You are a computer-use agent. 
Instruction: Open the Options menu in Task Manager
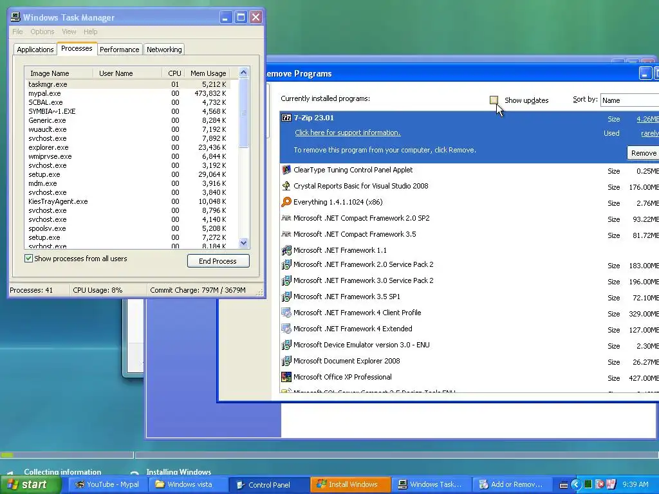pyautogui.click(x=42, y=32)
